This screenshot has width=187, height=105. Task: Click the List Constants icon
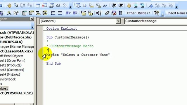click(x=85, y=6)
